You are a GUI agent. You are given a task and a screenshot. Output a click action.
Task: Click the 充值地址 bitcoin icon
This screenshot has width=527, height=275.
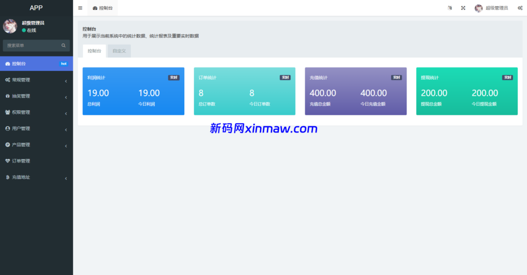[7, 177]
